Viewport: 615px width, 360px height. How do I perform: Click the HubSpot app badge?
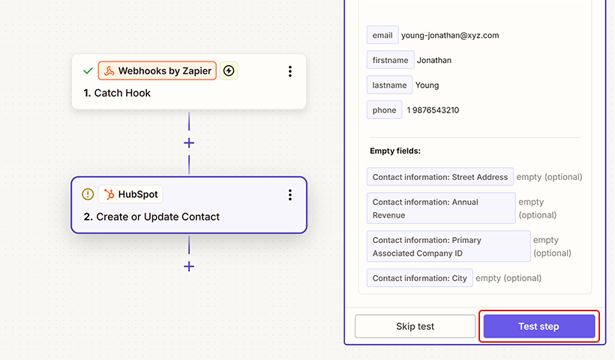(x=130, y=194)
